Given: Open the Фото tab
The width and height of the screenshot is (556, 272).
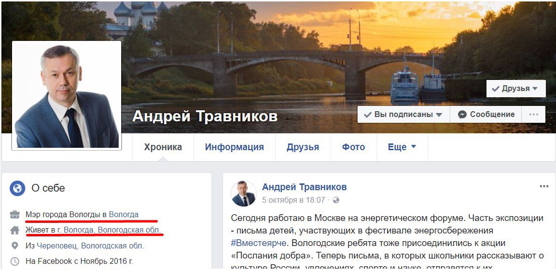Looking at the screenshot, I should (353, 147).
